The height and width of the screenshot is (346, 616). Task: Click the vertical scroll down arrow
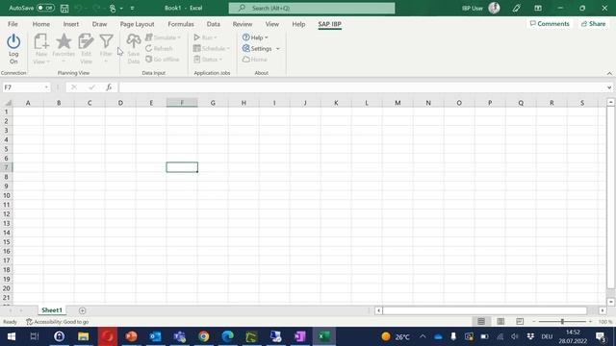click(610, 302)
